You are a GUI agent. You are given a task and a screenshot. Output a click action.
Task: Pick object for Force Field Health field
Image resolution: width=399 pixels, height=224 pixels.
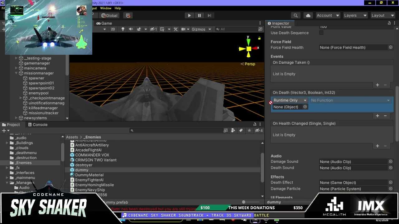pyautogui.click(x=390, y=47)
